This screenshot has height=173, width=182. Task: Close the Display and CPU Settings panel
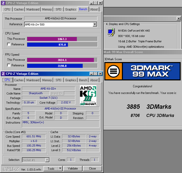(178, 19)
